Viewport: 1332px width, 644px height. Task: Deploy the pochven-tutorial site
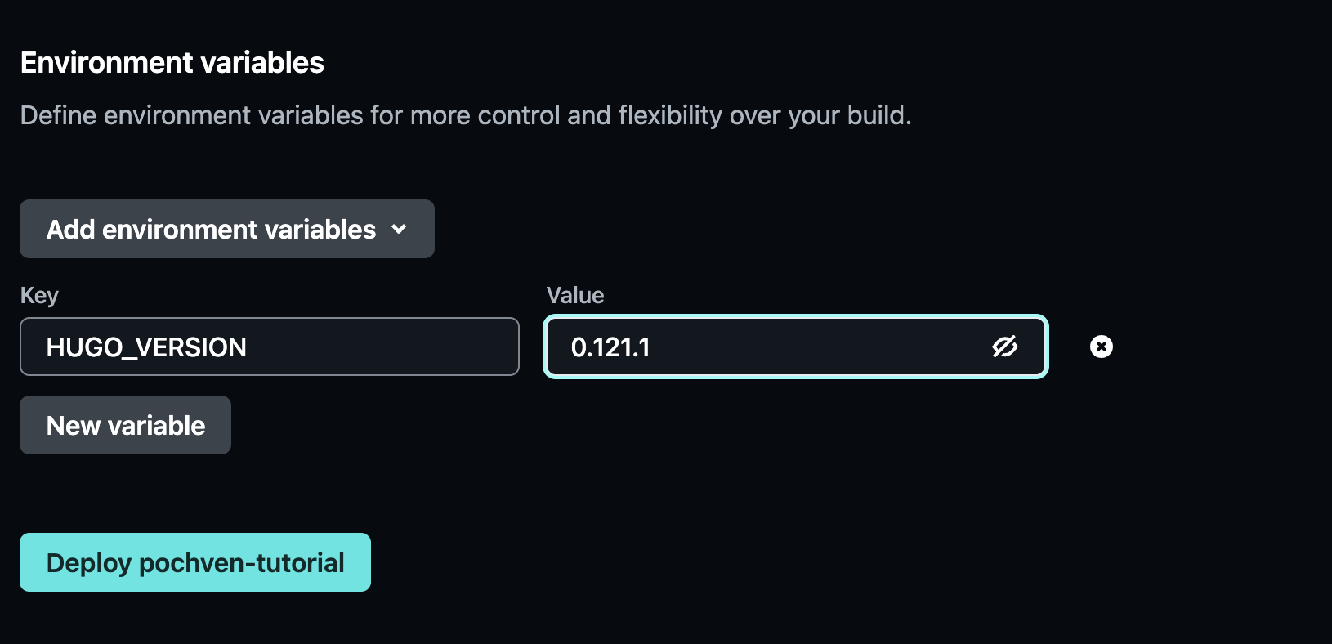pos(194,562)
